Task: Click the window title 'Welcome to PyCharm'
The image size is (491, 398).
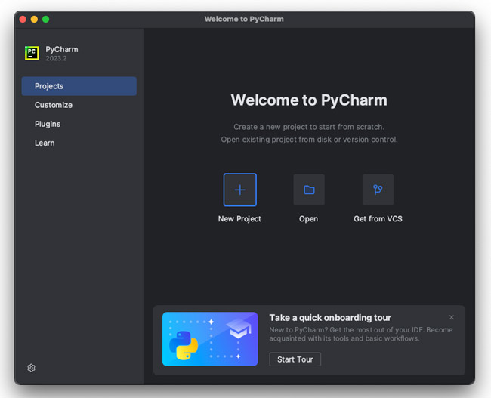Action: pos(244,19)
